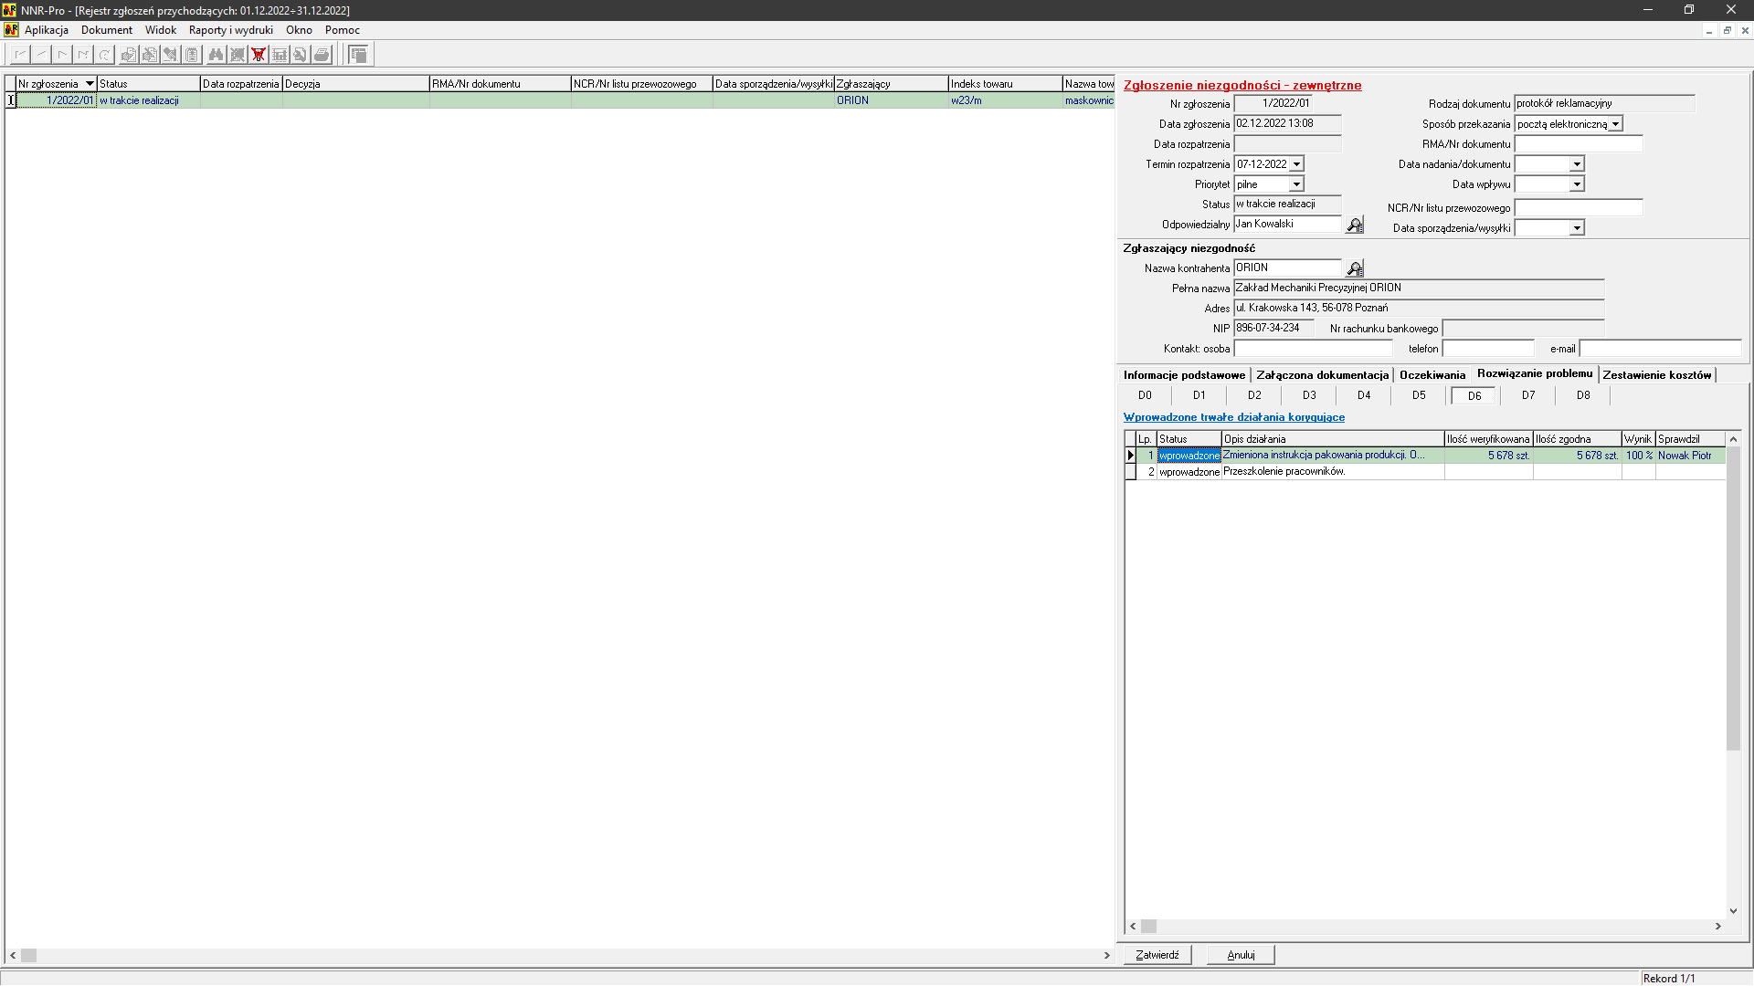The width and height of the screenshot is (1754, 986).
Task: Open the Termin rozpatrzenia date dropdown
Action: [1296, 164]
